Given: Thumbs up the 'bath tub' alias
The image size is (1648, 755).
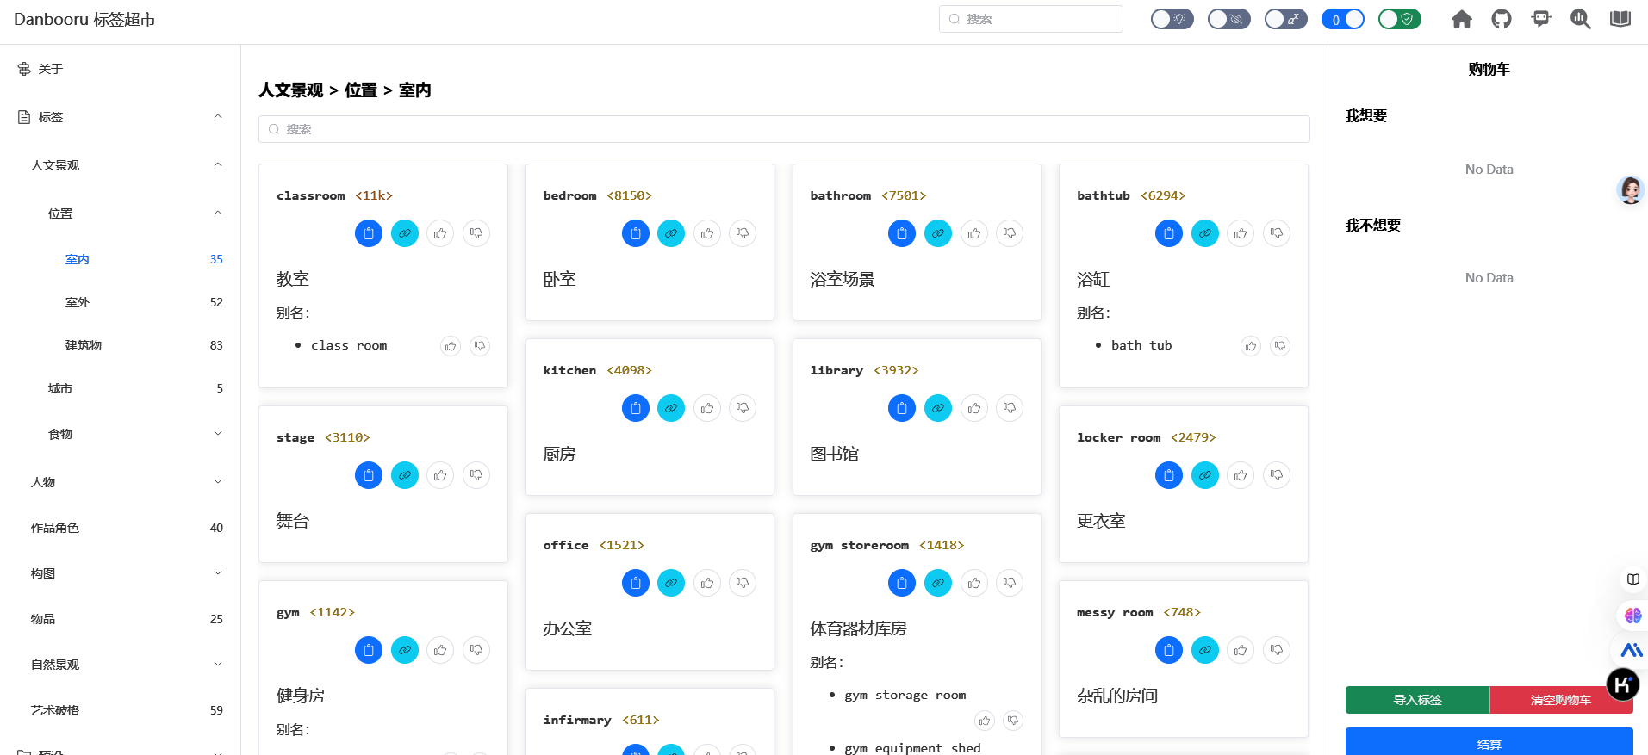Looking at the screenshot, I should click(x=1251, y=346).
